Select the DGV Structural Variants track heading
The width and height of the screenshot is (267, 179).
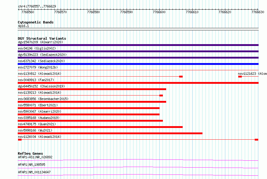point(42,38)
